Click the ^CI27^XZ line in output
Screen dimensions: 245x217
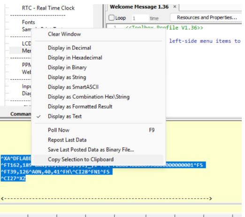13,178
